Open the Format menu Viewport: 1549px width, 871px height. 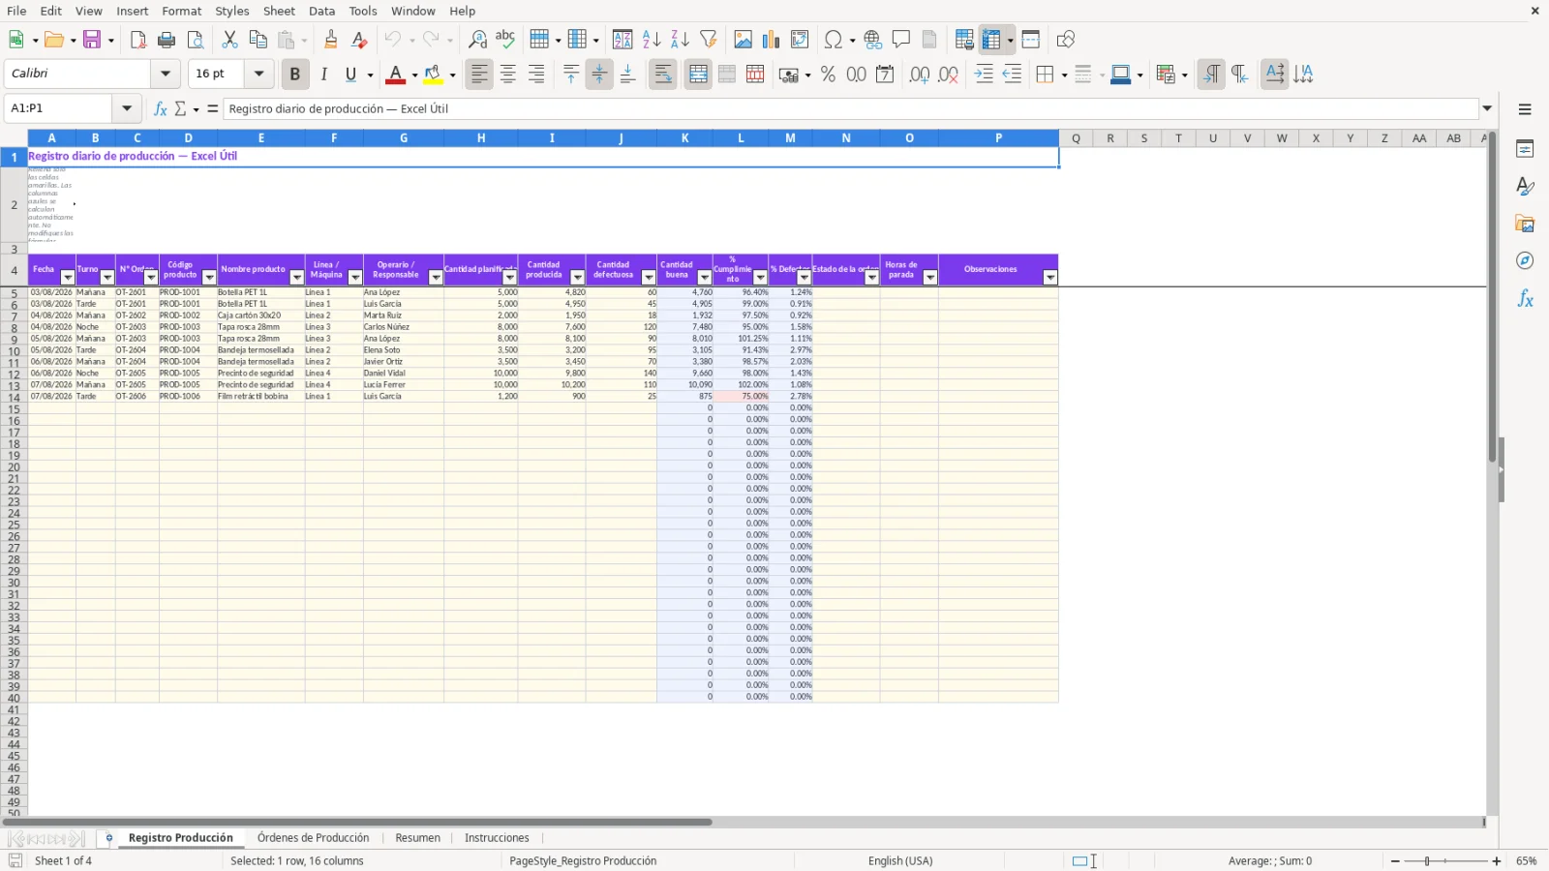tap(182, 11)
